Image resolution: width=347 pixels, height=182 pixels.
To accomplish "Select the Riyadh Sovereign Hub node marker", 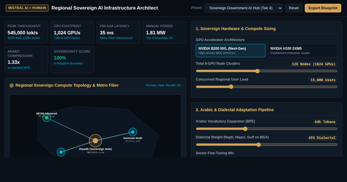I will [95, 141].
